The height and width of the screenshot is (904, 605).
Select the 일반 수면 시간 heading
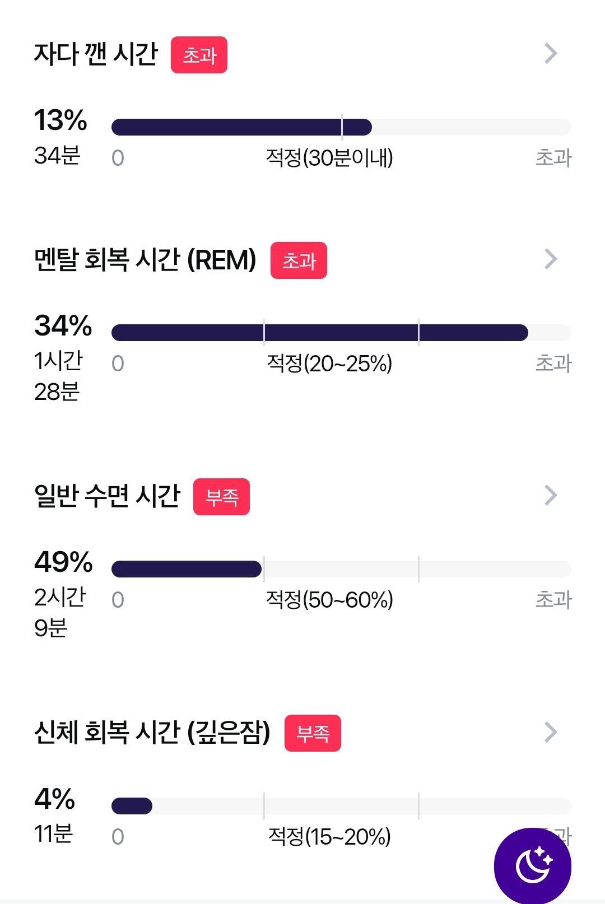[x=107, y=496]
